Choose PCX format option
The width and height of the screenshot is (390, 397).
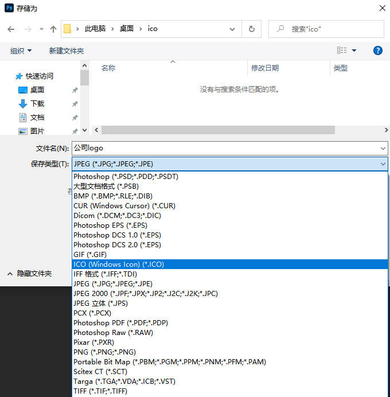(x=230, y=313)
